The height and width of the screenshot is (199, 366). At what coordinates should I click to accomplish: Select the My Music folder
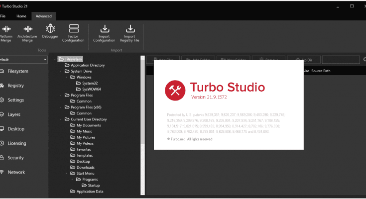click(81, 131)
